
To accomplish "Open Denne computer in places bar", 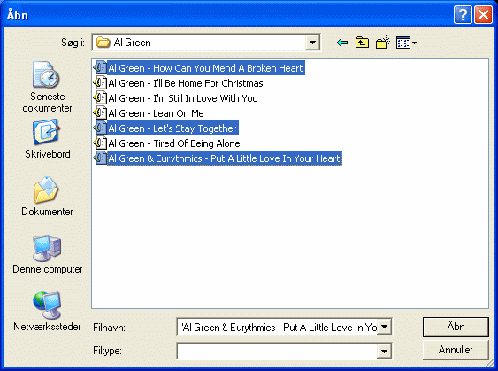I will pyautogui.click(x=47, y=254).
